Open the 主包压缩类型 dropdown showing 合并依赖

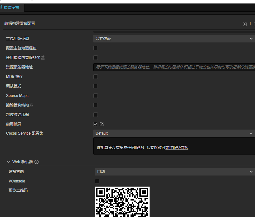(174, 39)
